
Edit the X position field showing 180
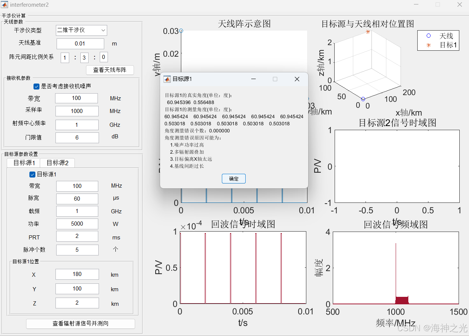coord(77,274)
